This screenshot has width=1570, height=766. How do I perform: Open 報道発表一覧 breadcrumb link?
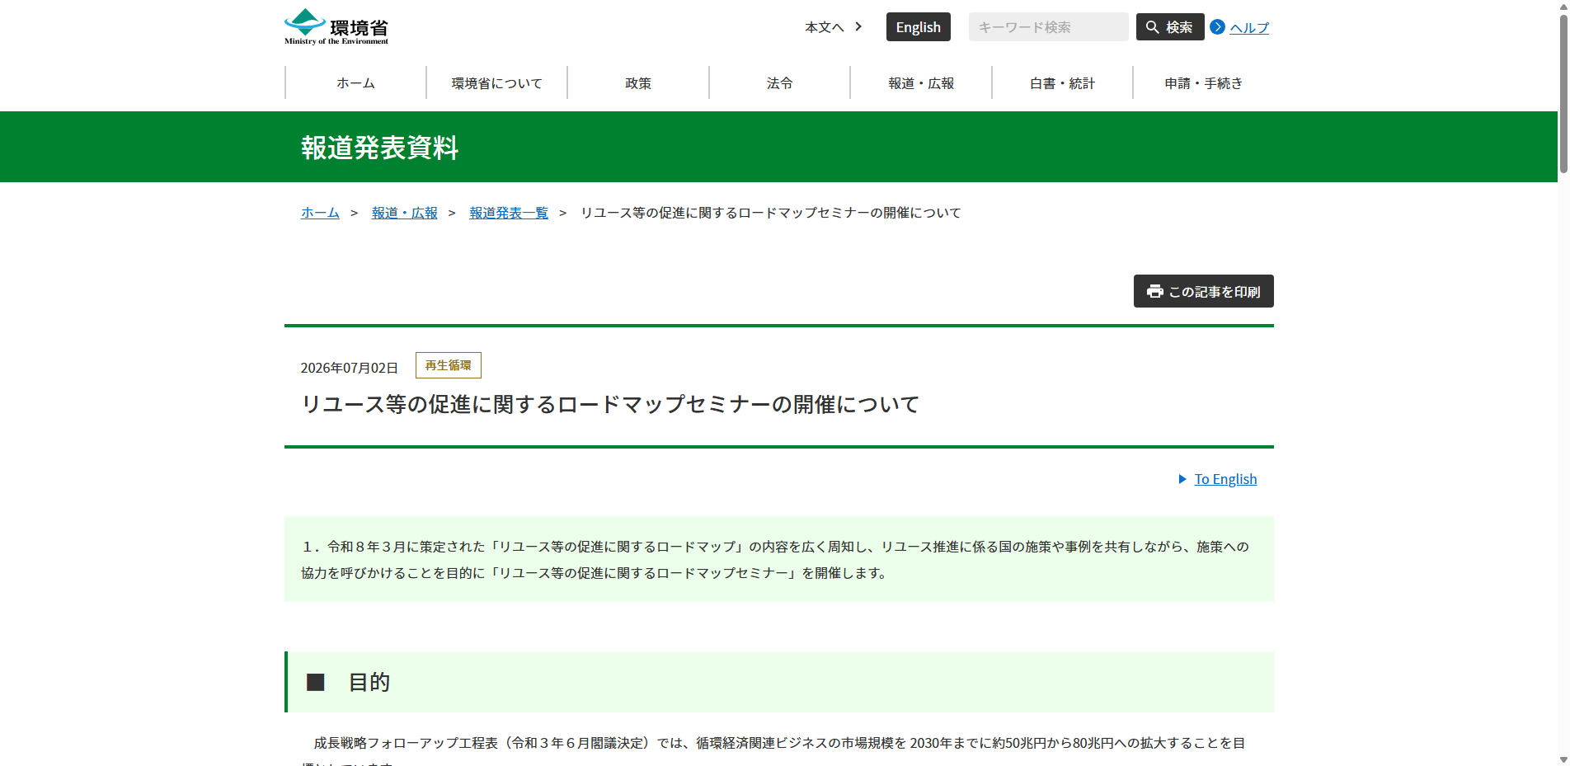509,213
